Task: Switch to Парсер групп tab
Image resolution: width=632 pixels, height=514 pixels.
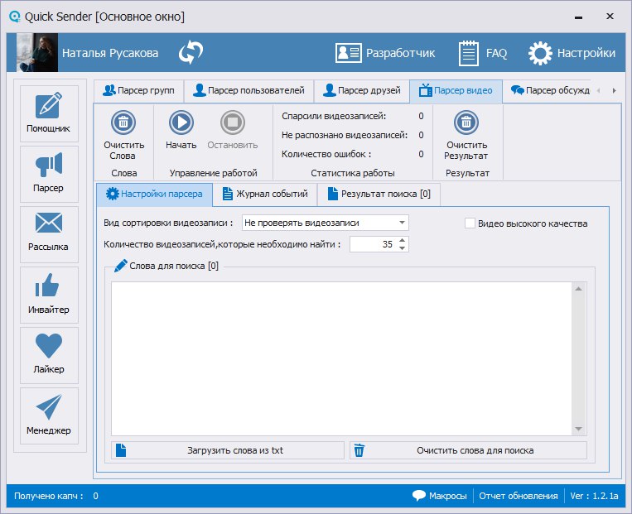Action: click(138, 91)
